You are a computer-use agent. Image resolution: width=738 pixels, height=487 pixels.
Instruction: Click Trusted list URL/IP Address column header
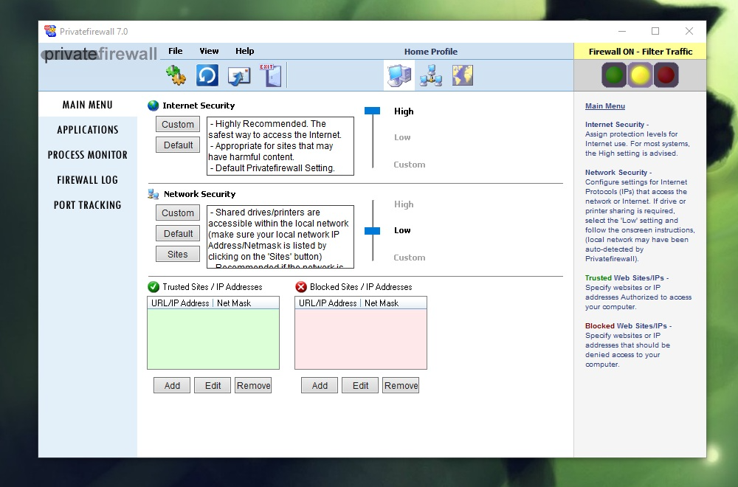pyautogui.click(x=180, y=303)
